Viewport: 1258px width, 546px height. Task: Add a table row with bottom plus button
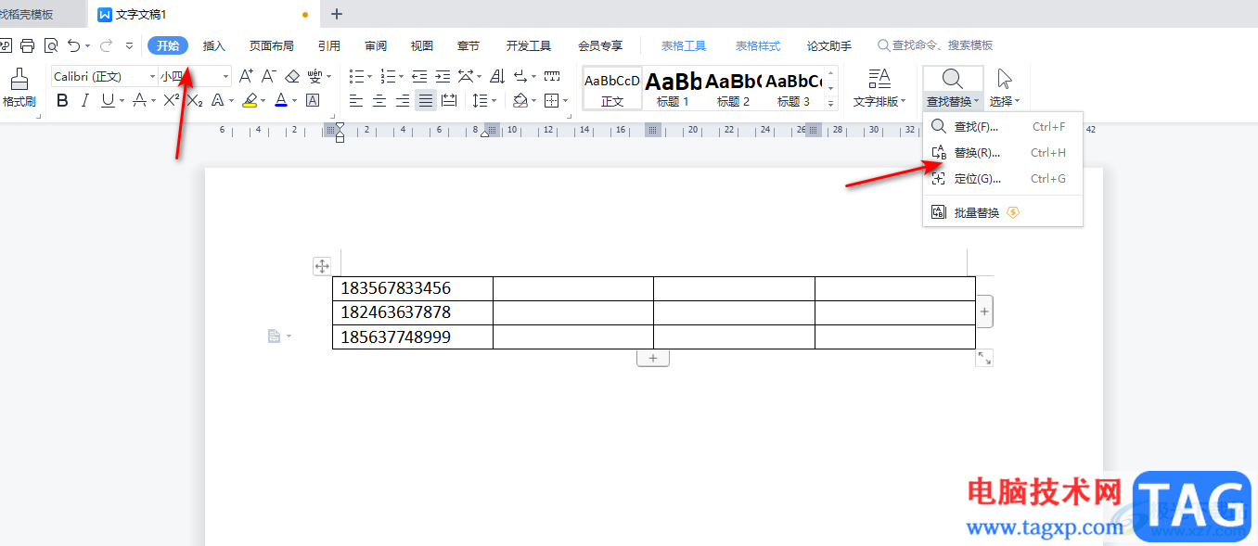coord(653,358)
